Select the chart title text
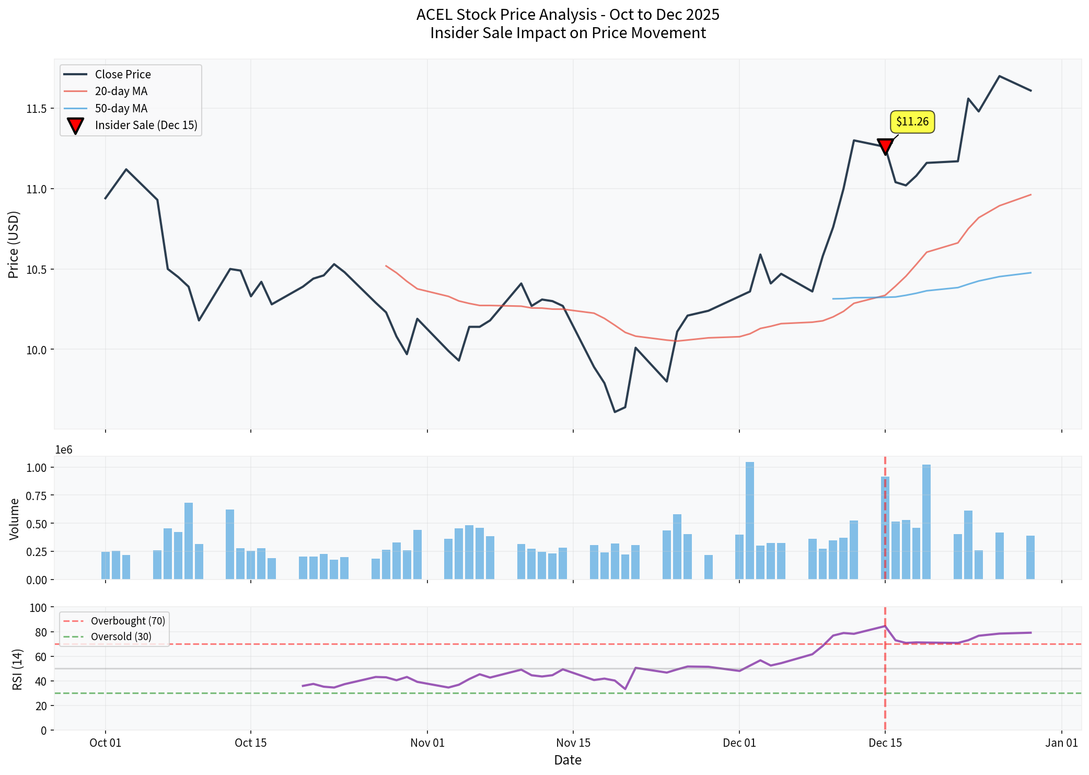The image size is (1089, 775). coord(567,24)
